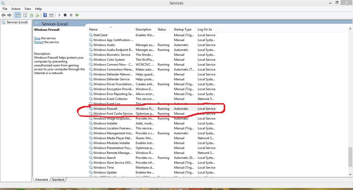The height and width of the screenshot is (190, 353).
Task: Open Help with the blue question-mark icon
Action: click(45, 15)
